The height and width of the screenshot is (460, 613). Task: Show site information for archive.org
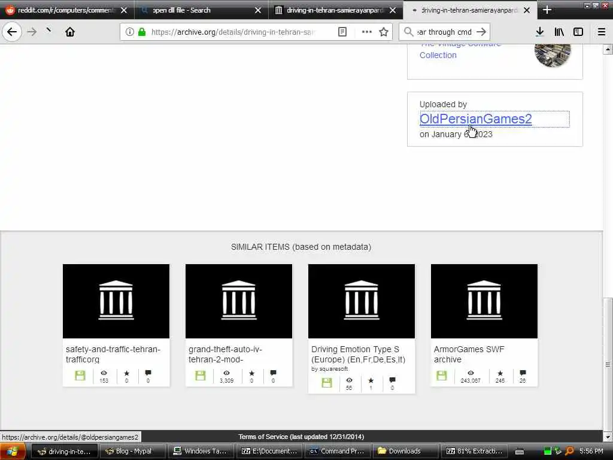tap(129, 32)
